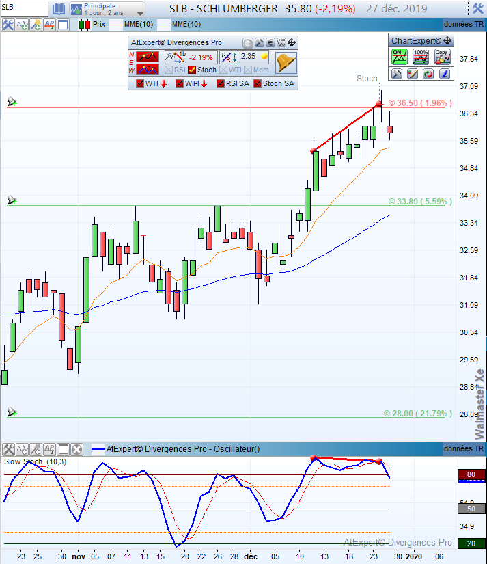Viewport: 487px width, 564px height.
Task: Click the ChartExpert green-red refresh arrows
Action: (x=428, y=74)
